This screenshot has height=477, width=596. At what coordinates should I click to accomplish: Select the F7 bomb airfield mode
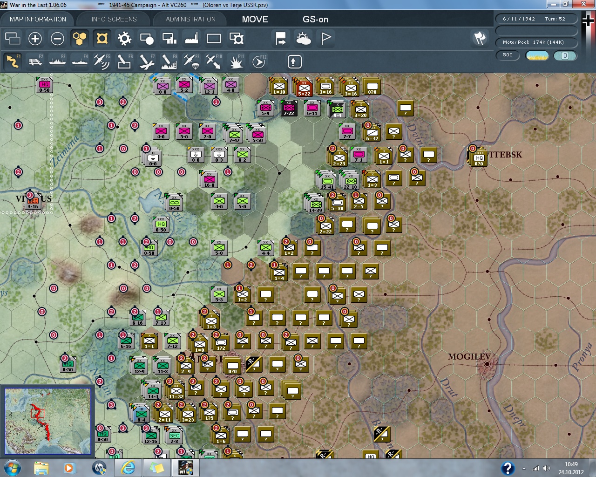[147, 61]
